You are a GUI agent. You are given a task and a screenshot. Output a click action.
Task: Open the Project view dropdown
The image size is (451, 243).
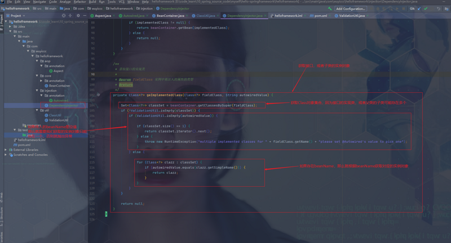pos(16,16)
